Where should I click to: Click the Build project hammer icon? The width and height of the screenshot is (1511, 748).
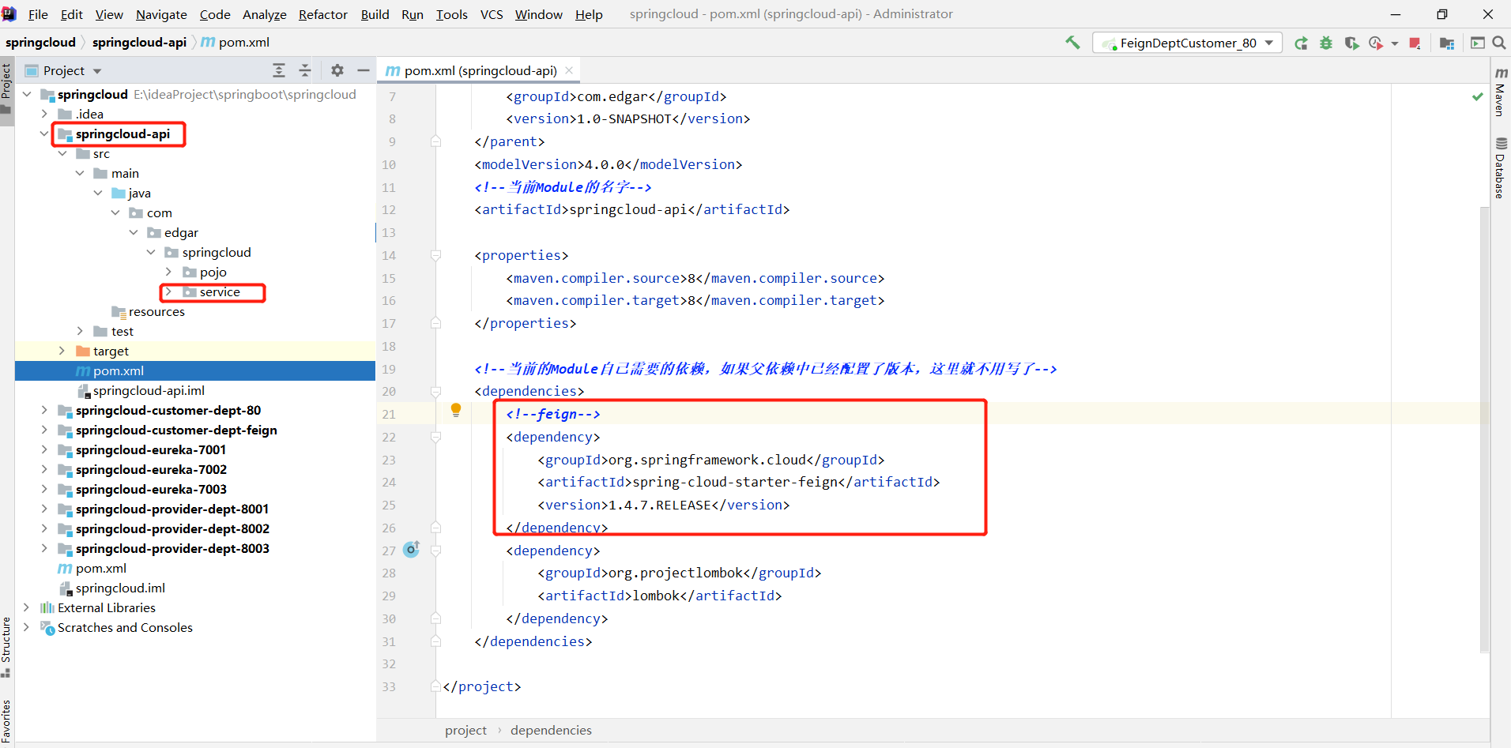click(x=1072, y=43)
